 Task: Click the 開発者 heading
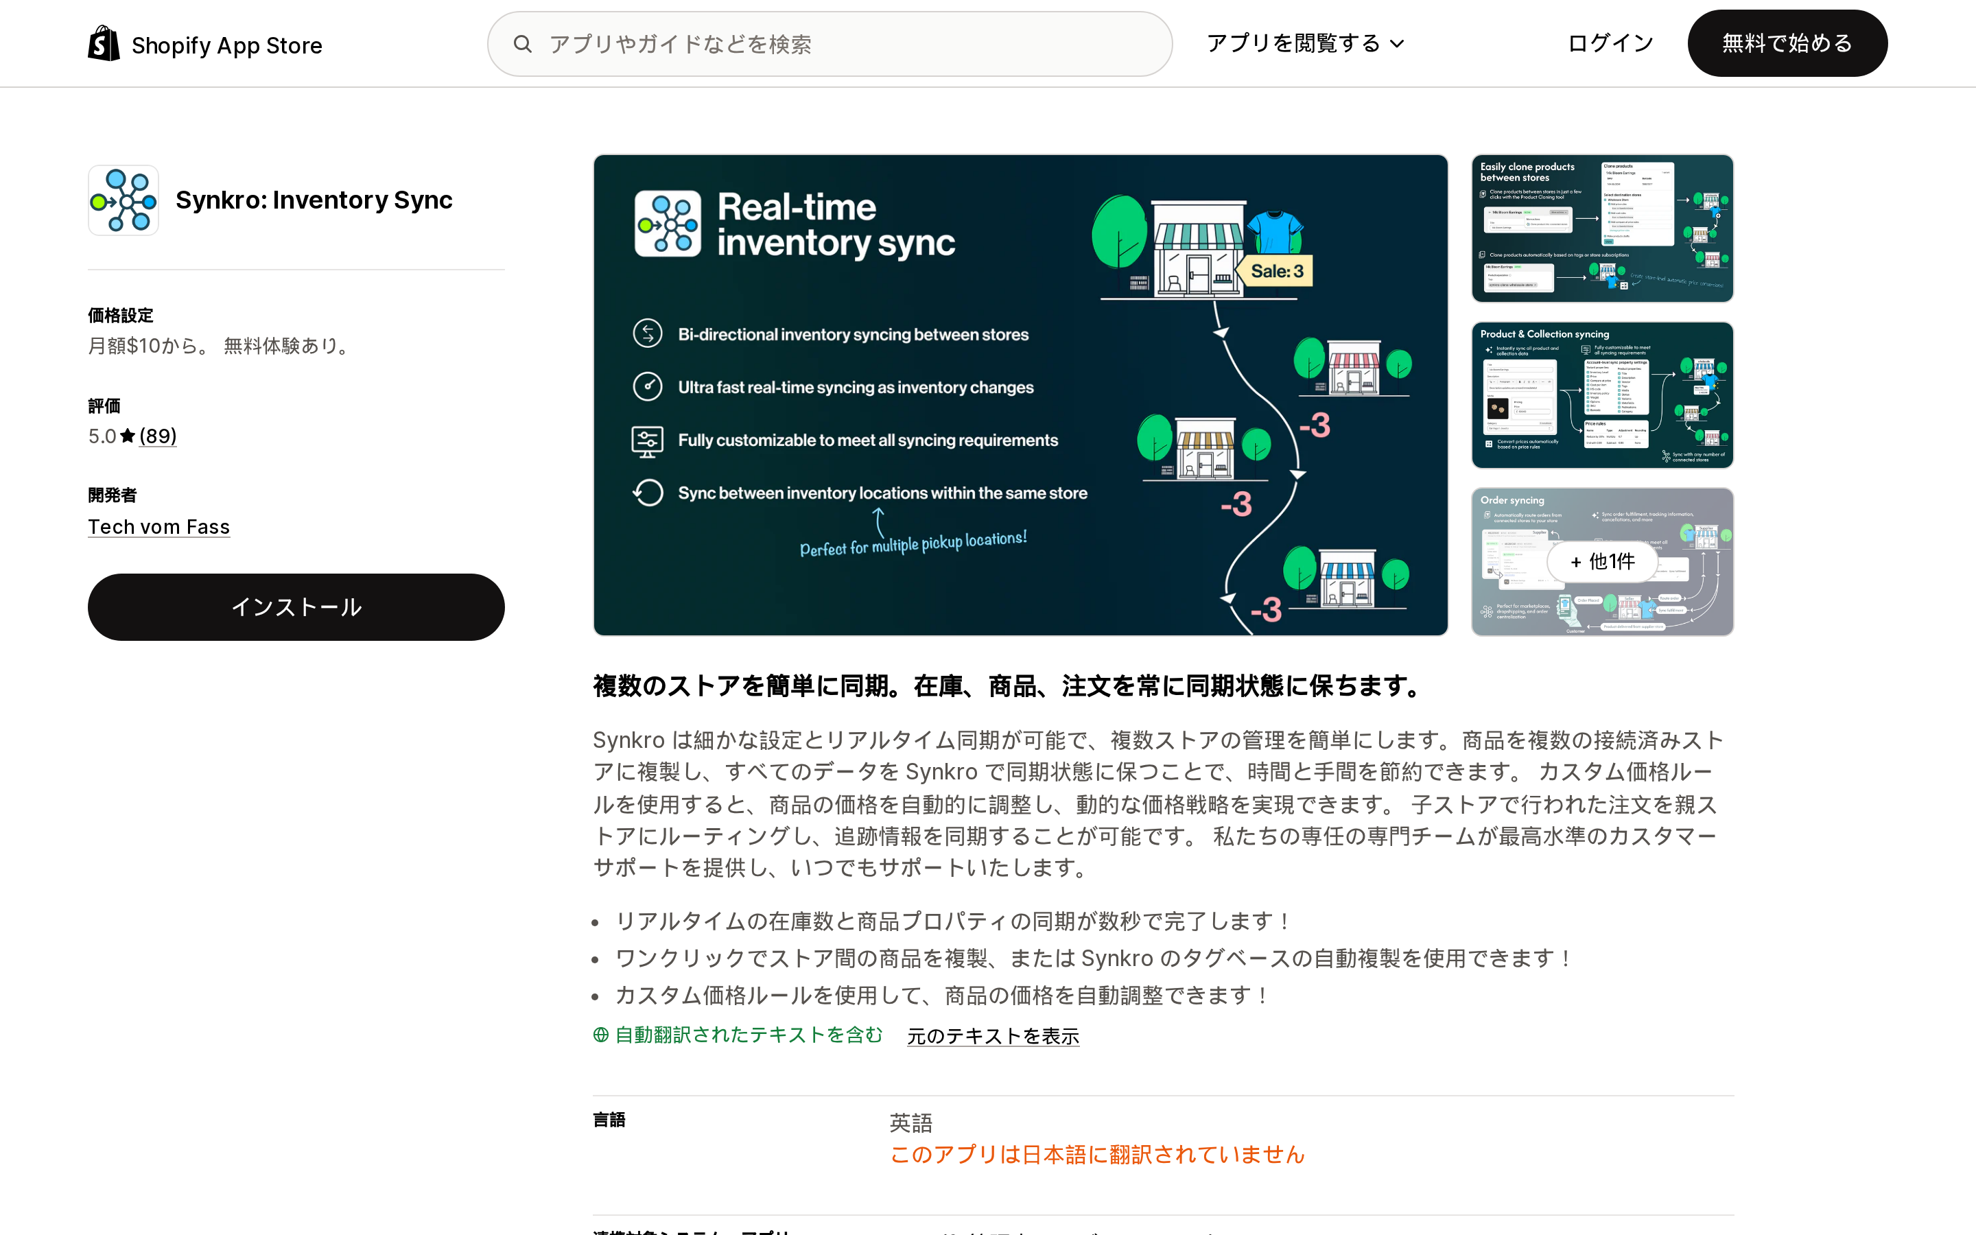(113, 495)
